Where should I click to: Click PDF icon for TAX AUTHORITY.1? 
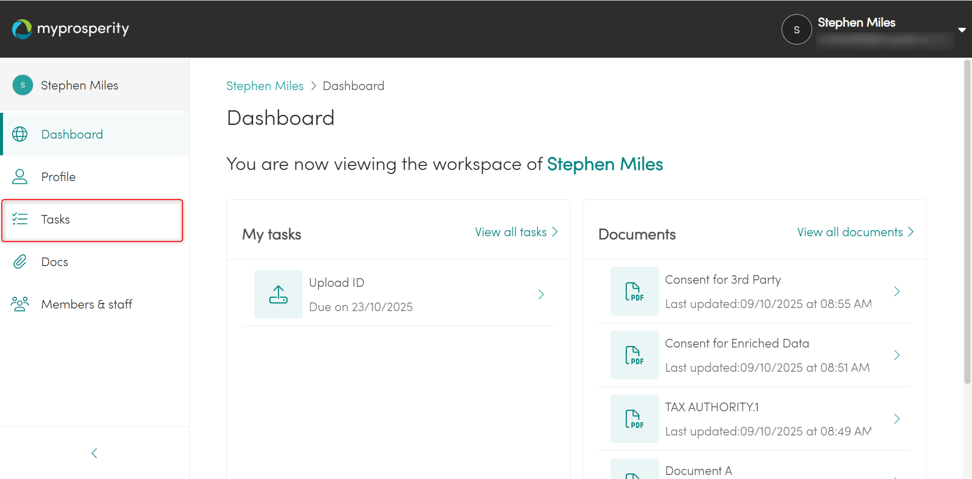pyautogui.click(x=634, y=419)
